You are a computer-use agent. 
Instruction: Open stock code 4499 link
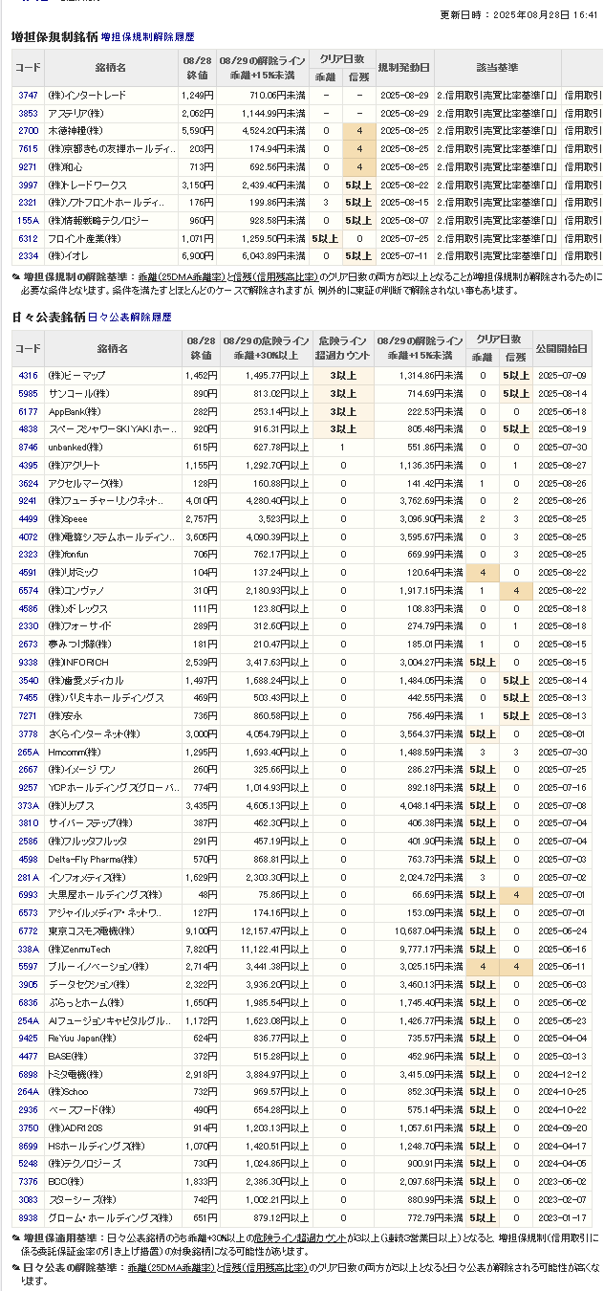click(x=28, y=519)
